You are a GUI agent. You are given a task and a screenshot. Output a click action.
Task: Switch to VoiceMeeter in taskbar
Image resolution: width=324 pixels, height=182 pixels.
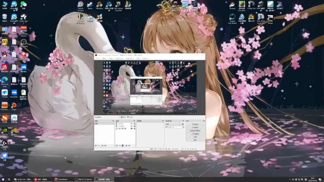click(x=63, y=180)
